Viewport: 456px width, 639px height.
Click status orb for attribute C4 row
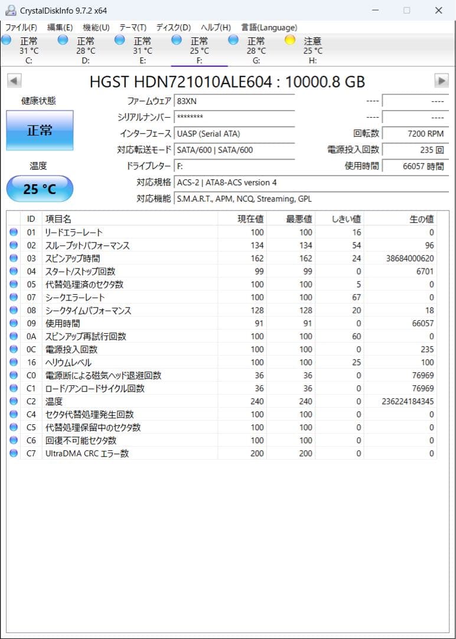[x=14, y=414]
